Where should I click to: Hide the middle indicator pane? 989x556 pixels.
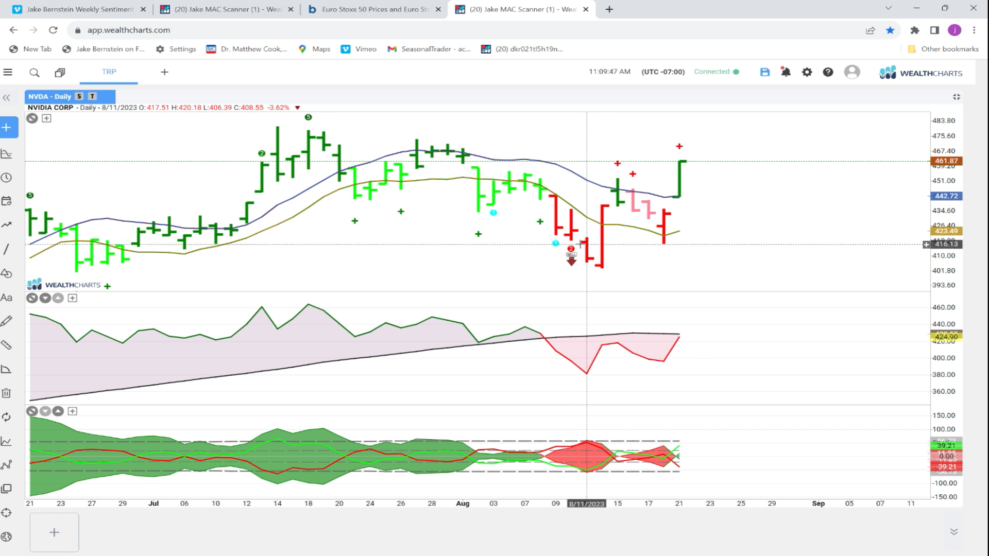[32, 298]
